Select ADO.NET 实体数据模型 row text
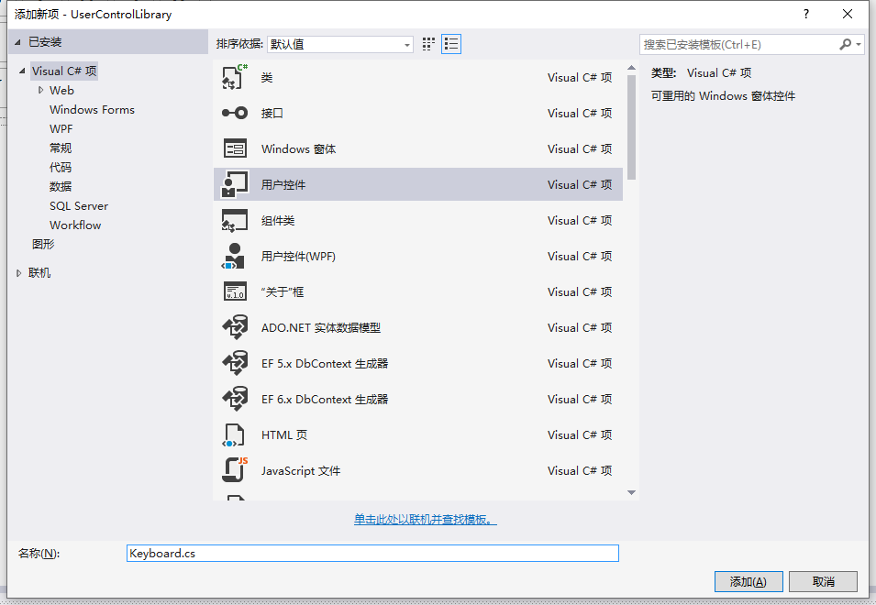The image size is (876, 605). click(321, 327)
